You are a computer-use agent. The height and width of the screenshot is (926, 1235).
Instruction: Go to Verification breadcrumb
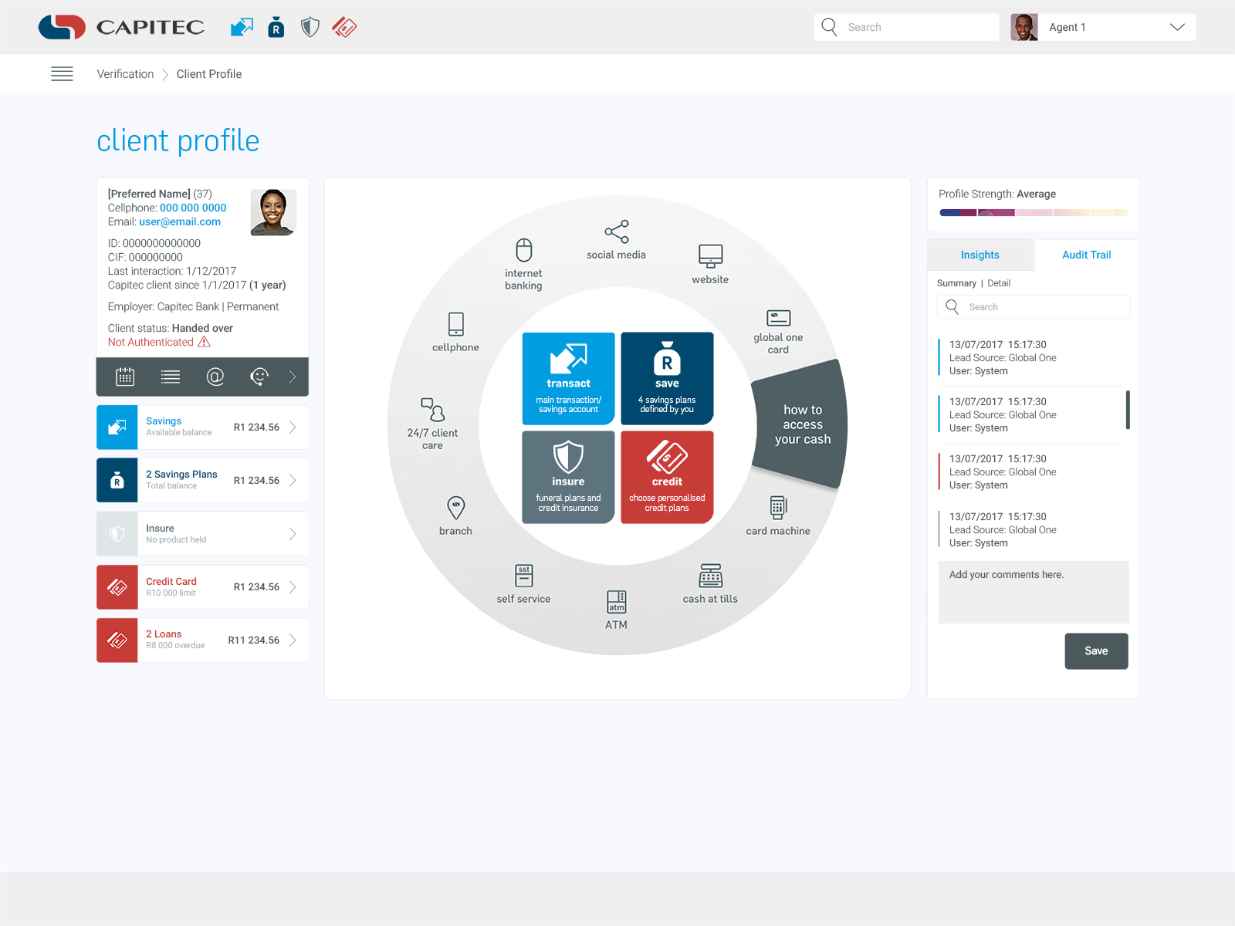(125, 74)
